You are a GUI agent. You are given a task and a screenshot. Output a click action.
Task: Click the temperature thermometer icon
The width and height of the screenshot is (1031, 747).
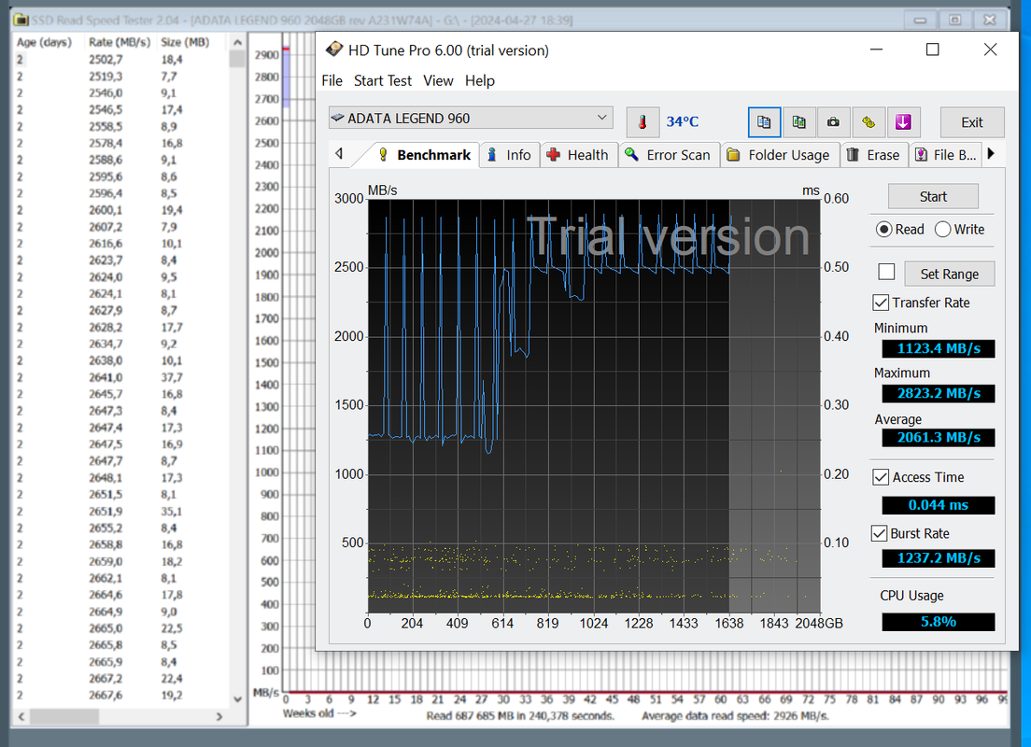pyautogui.click(x=643, y=121)
